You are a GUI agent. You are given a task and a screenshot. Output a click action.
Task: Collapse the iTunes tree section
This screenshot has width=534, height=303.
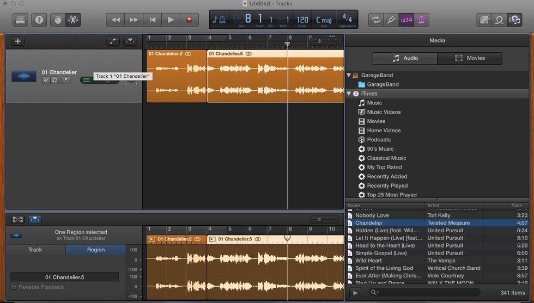pyautogui.click(x=349, y=94)
